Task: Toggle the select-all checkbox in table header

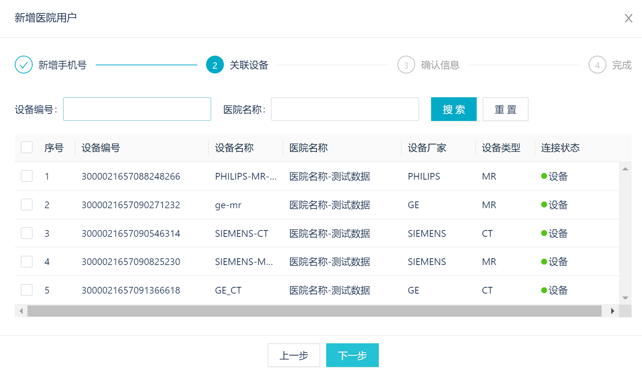Action: (26, 147)
